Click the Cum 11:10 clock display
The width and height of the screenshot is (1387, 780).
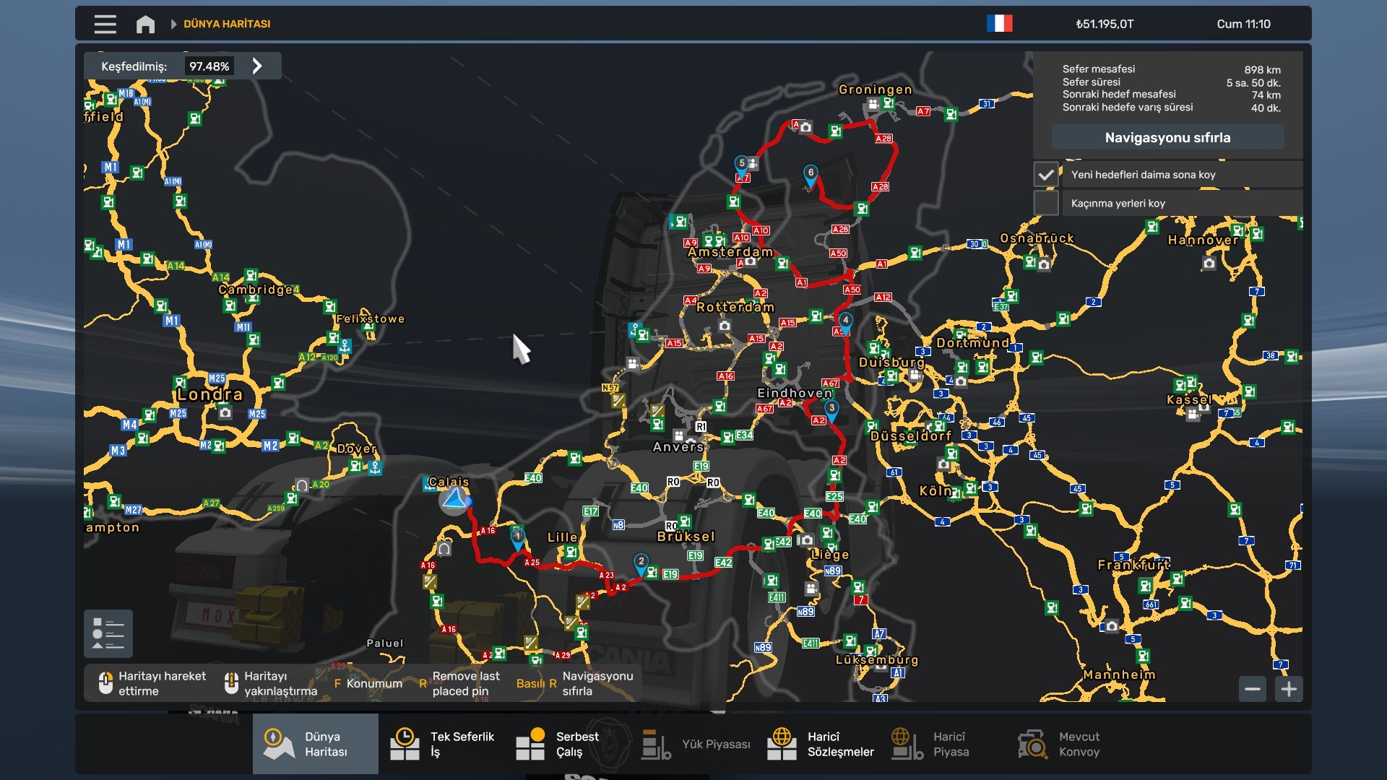[x=1243, y=24]
